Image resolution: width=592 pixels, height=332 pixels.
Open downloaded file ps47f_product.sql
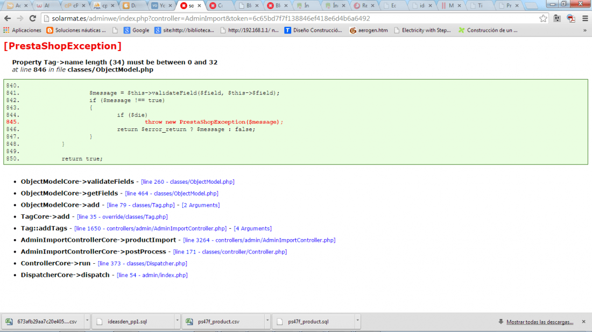coord(313,321)
